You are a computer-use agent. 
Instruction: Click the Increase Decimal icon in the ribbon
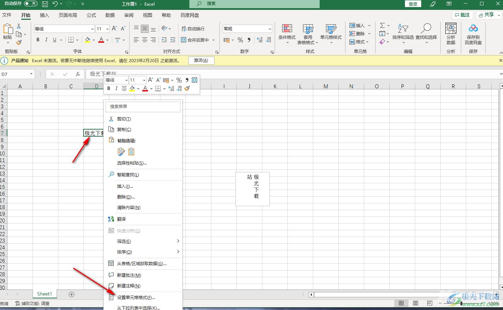pos(260,40)
